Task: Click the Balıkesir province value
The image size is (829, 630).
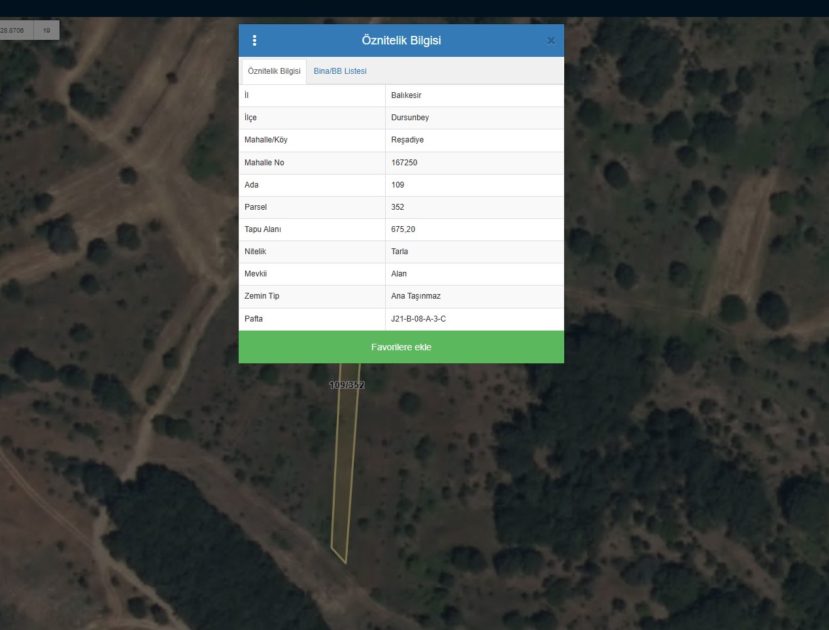Action: click(x=406, y=95)
